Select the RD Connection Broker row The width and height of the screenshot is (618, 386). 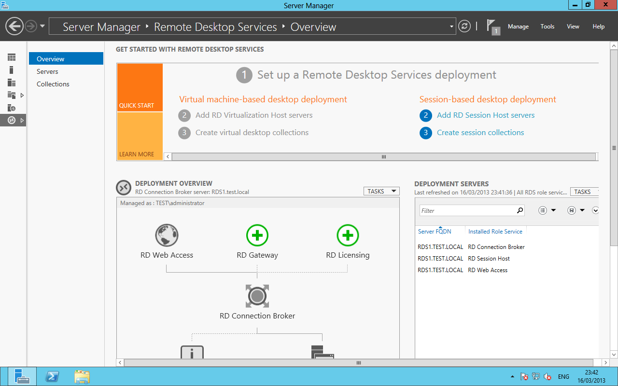coord(507,247)
